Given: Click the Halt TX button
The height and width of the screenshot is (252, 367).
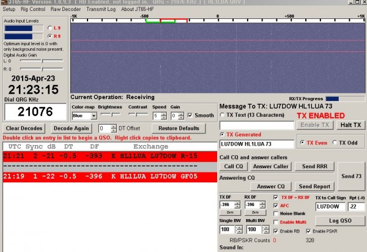Looking at the screenshot, I should coord(350,125).
